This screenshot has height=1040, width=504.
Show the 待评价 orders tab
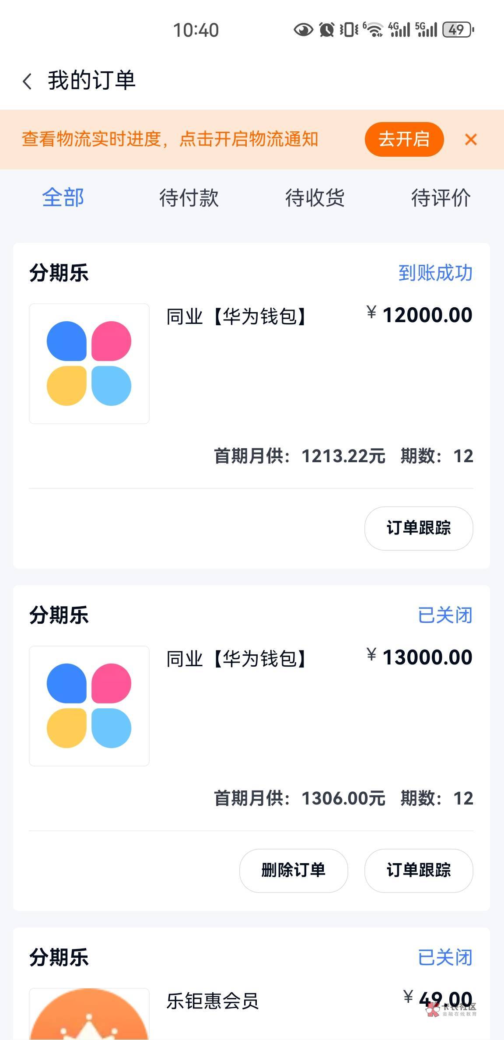[441, 197]
